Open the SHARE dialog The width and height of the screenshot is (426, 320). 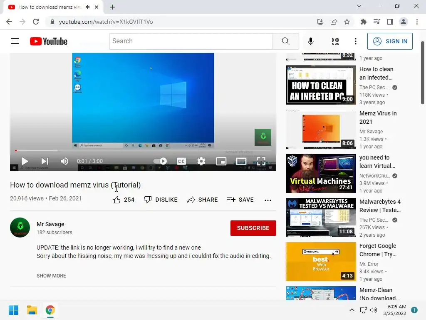(x=203, y=200)
